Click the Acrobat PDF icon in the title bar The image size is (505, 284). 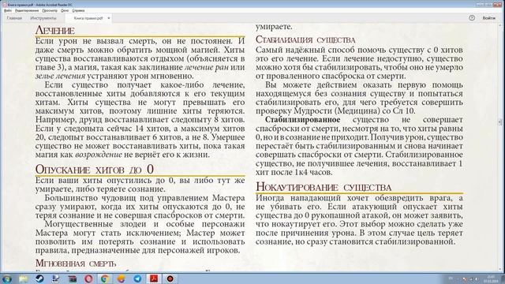tap(5, 5)
